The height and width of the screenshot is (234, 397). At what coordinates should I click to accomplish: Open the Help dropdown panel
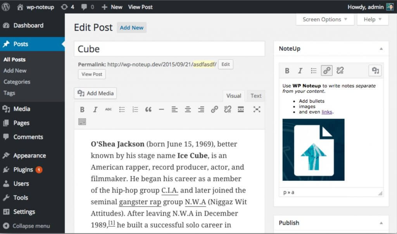tap(373, 19)
